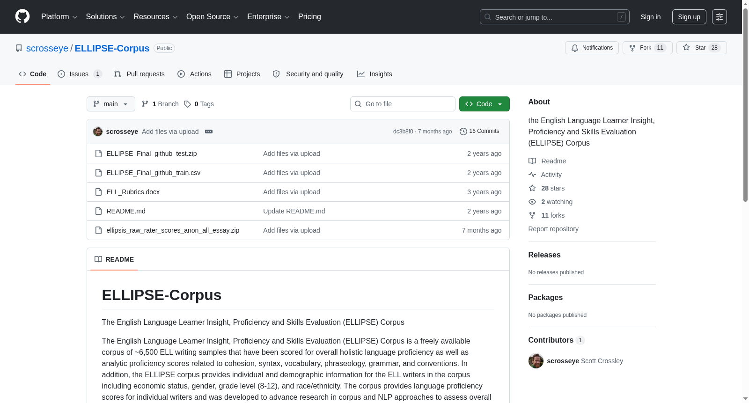Image resolution: width=749 pixels, height=403 pixels.
Task: Open ellipsis_raw_rater_scores_anon_all_essay.zip
Action: (x=173, y=230)
